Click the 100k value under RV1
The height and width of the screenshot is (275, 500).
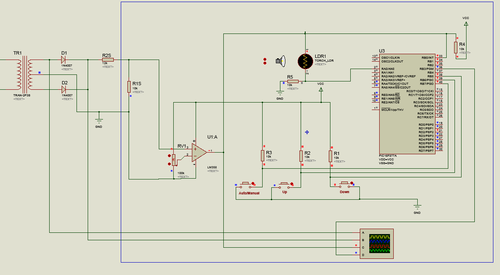[x=181, y=173]
